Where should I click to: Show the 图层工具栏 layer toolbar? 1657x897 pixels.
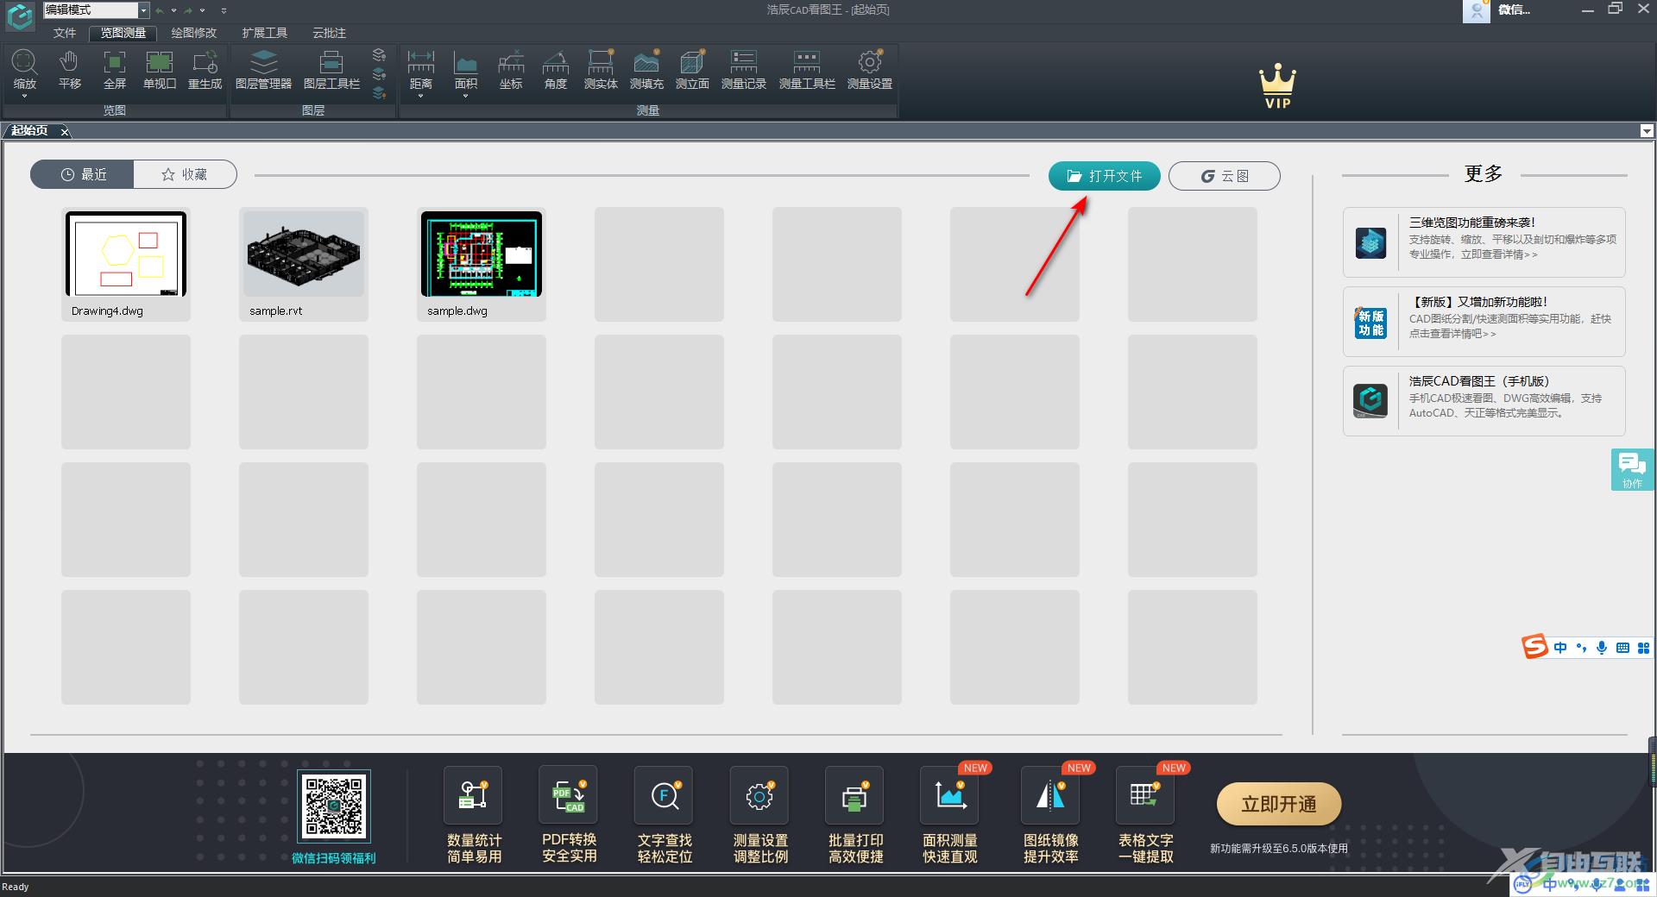pos(331,69)
